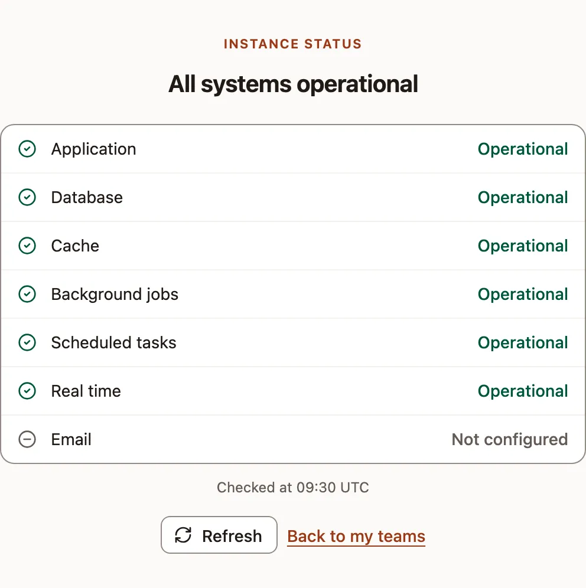Click the Cache Operational status
Image resolution: width=586 pixels, height=588 pixels.
(523, 246)
